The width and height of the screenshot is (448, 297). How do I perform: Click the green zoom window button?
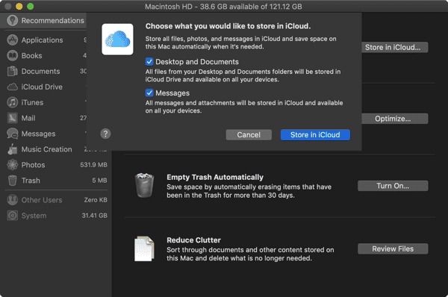[31, 6]
